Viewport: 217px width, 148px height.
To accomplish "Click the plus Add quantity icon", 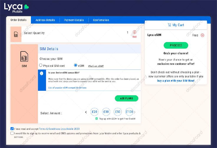I will [x=135, y=33].
